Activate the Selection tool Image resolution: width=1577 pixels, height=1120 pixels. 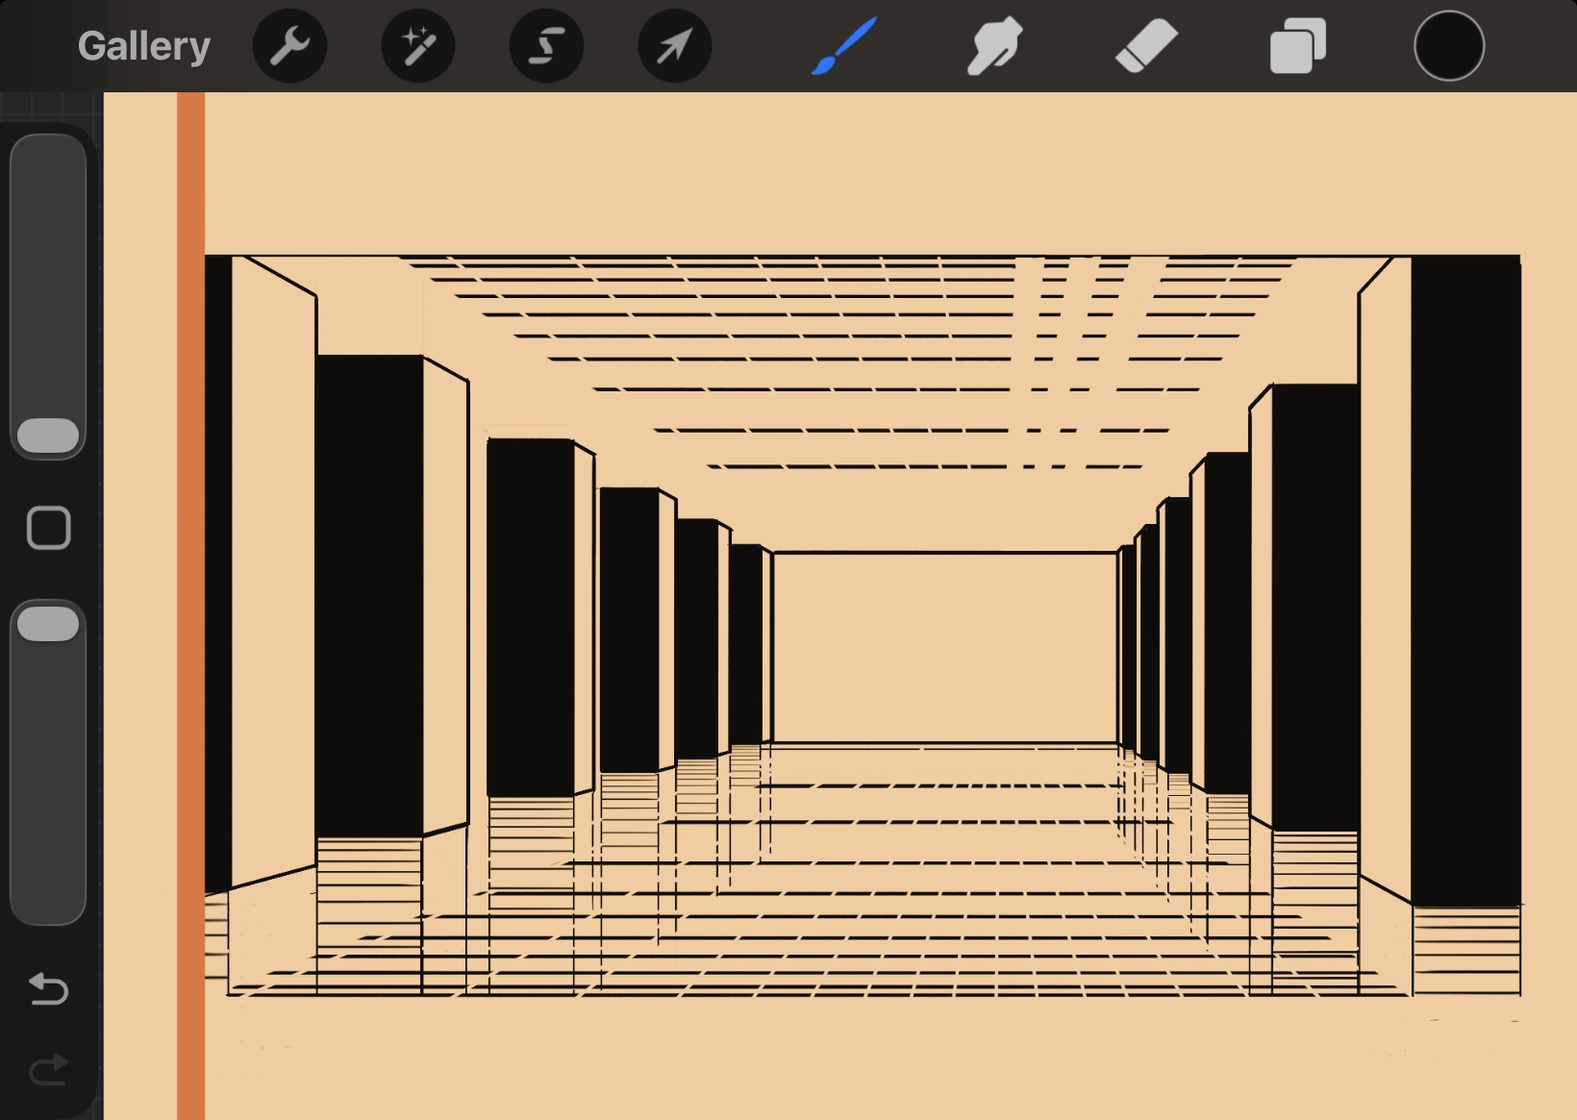[546, 46]
